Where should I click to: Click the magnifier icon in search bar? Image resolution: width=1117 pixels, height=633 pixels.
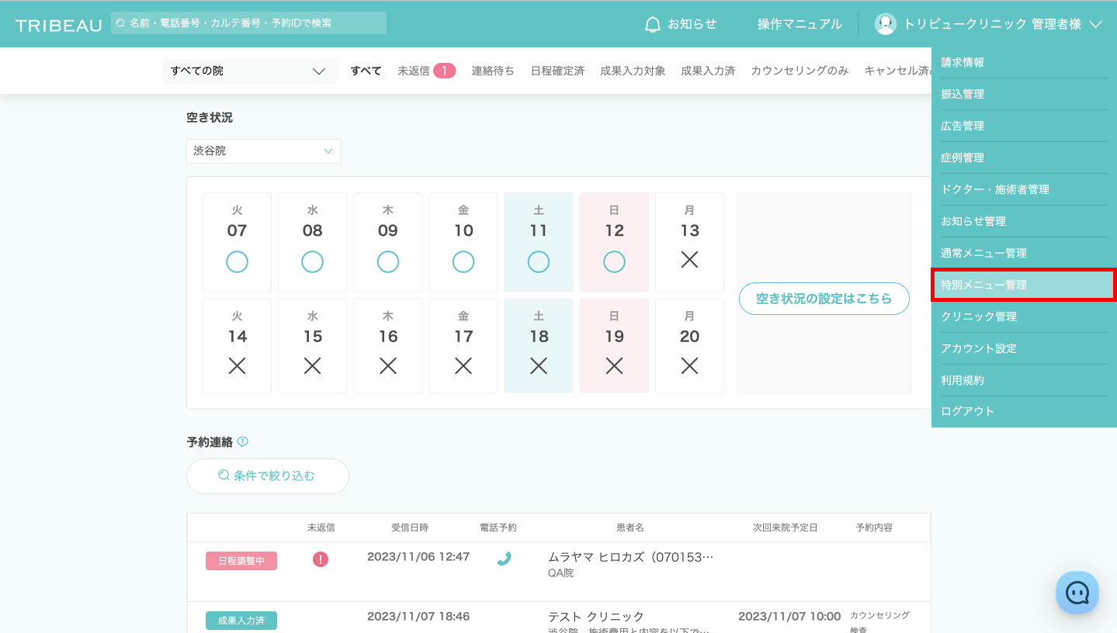[x=120, y=23]
